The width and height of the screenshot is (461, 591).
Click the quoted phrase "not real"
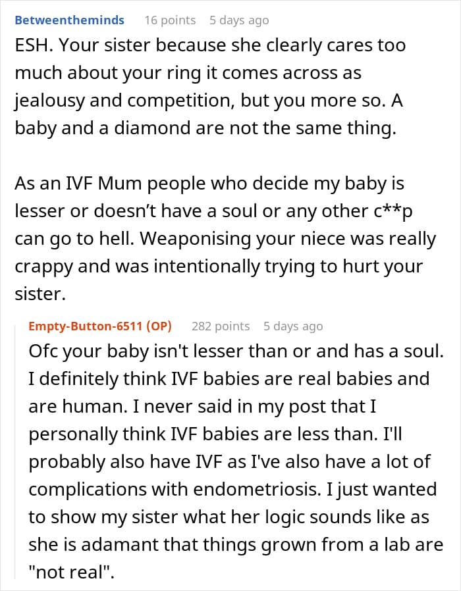(x=71, y=572)
